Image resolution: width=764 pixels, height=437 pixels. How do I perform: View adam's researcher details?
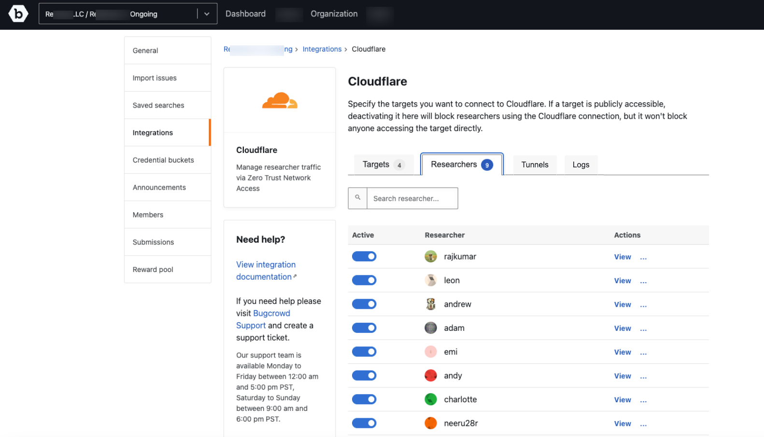623,328
